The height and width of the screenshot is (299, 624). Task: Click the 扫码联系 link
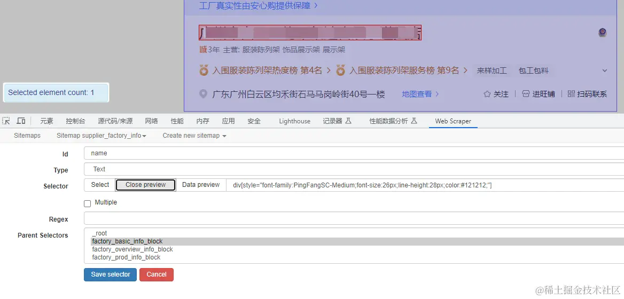pyautogui.click(x=592, y=94)
